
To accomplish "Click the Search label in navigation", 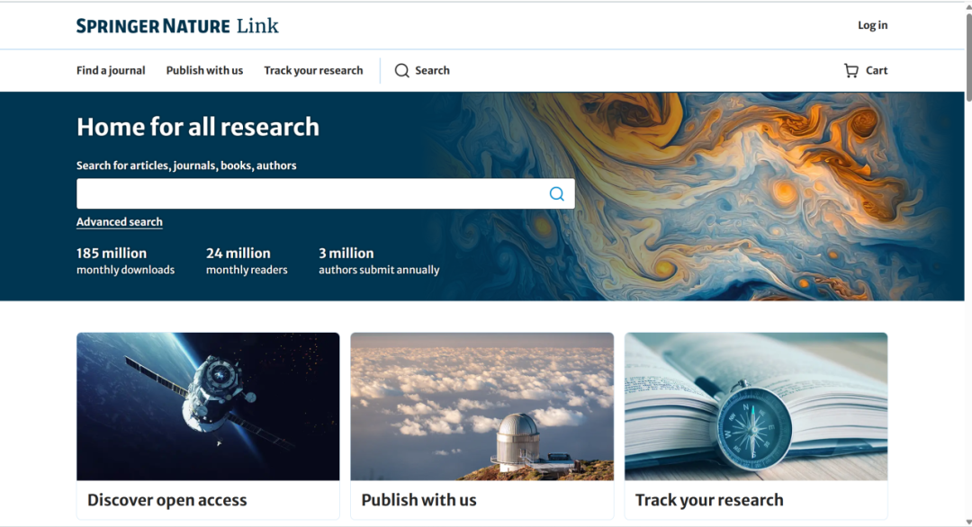I will [432, 71].
